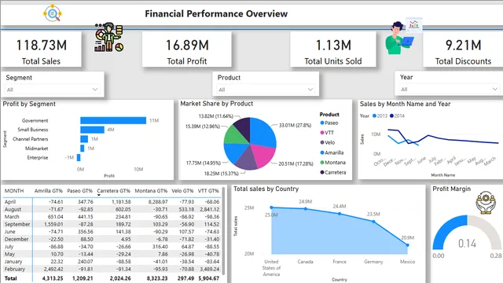The height and width of the screenshot is (283, 503).
Task: Click the 8,288.97 Montana cell
Action: (158, 202)
